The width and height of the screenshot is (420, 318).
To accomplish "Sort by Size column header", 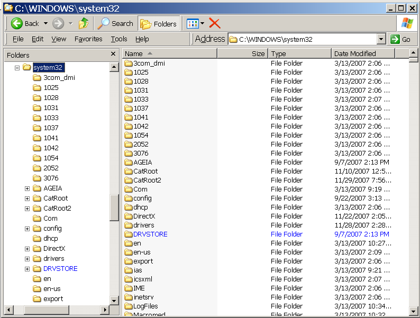I will pyautogui.click(x=242, y=53).
